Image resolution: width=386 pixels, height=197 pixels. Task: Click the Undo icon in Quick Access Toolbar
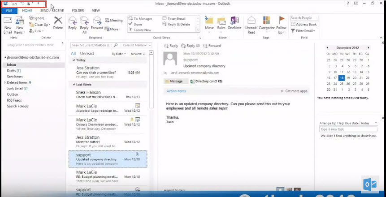coord(22,4)
